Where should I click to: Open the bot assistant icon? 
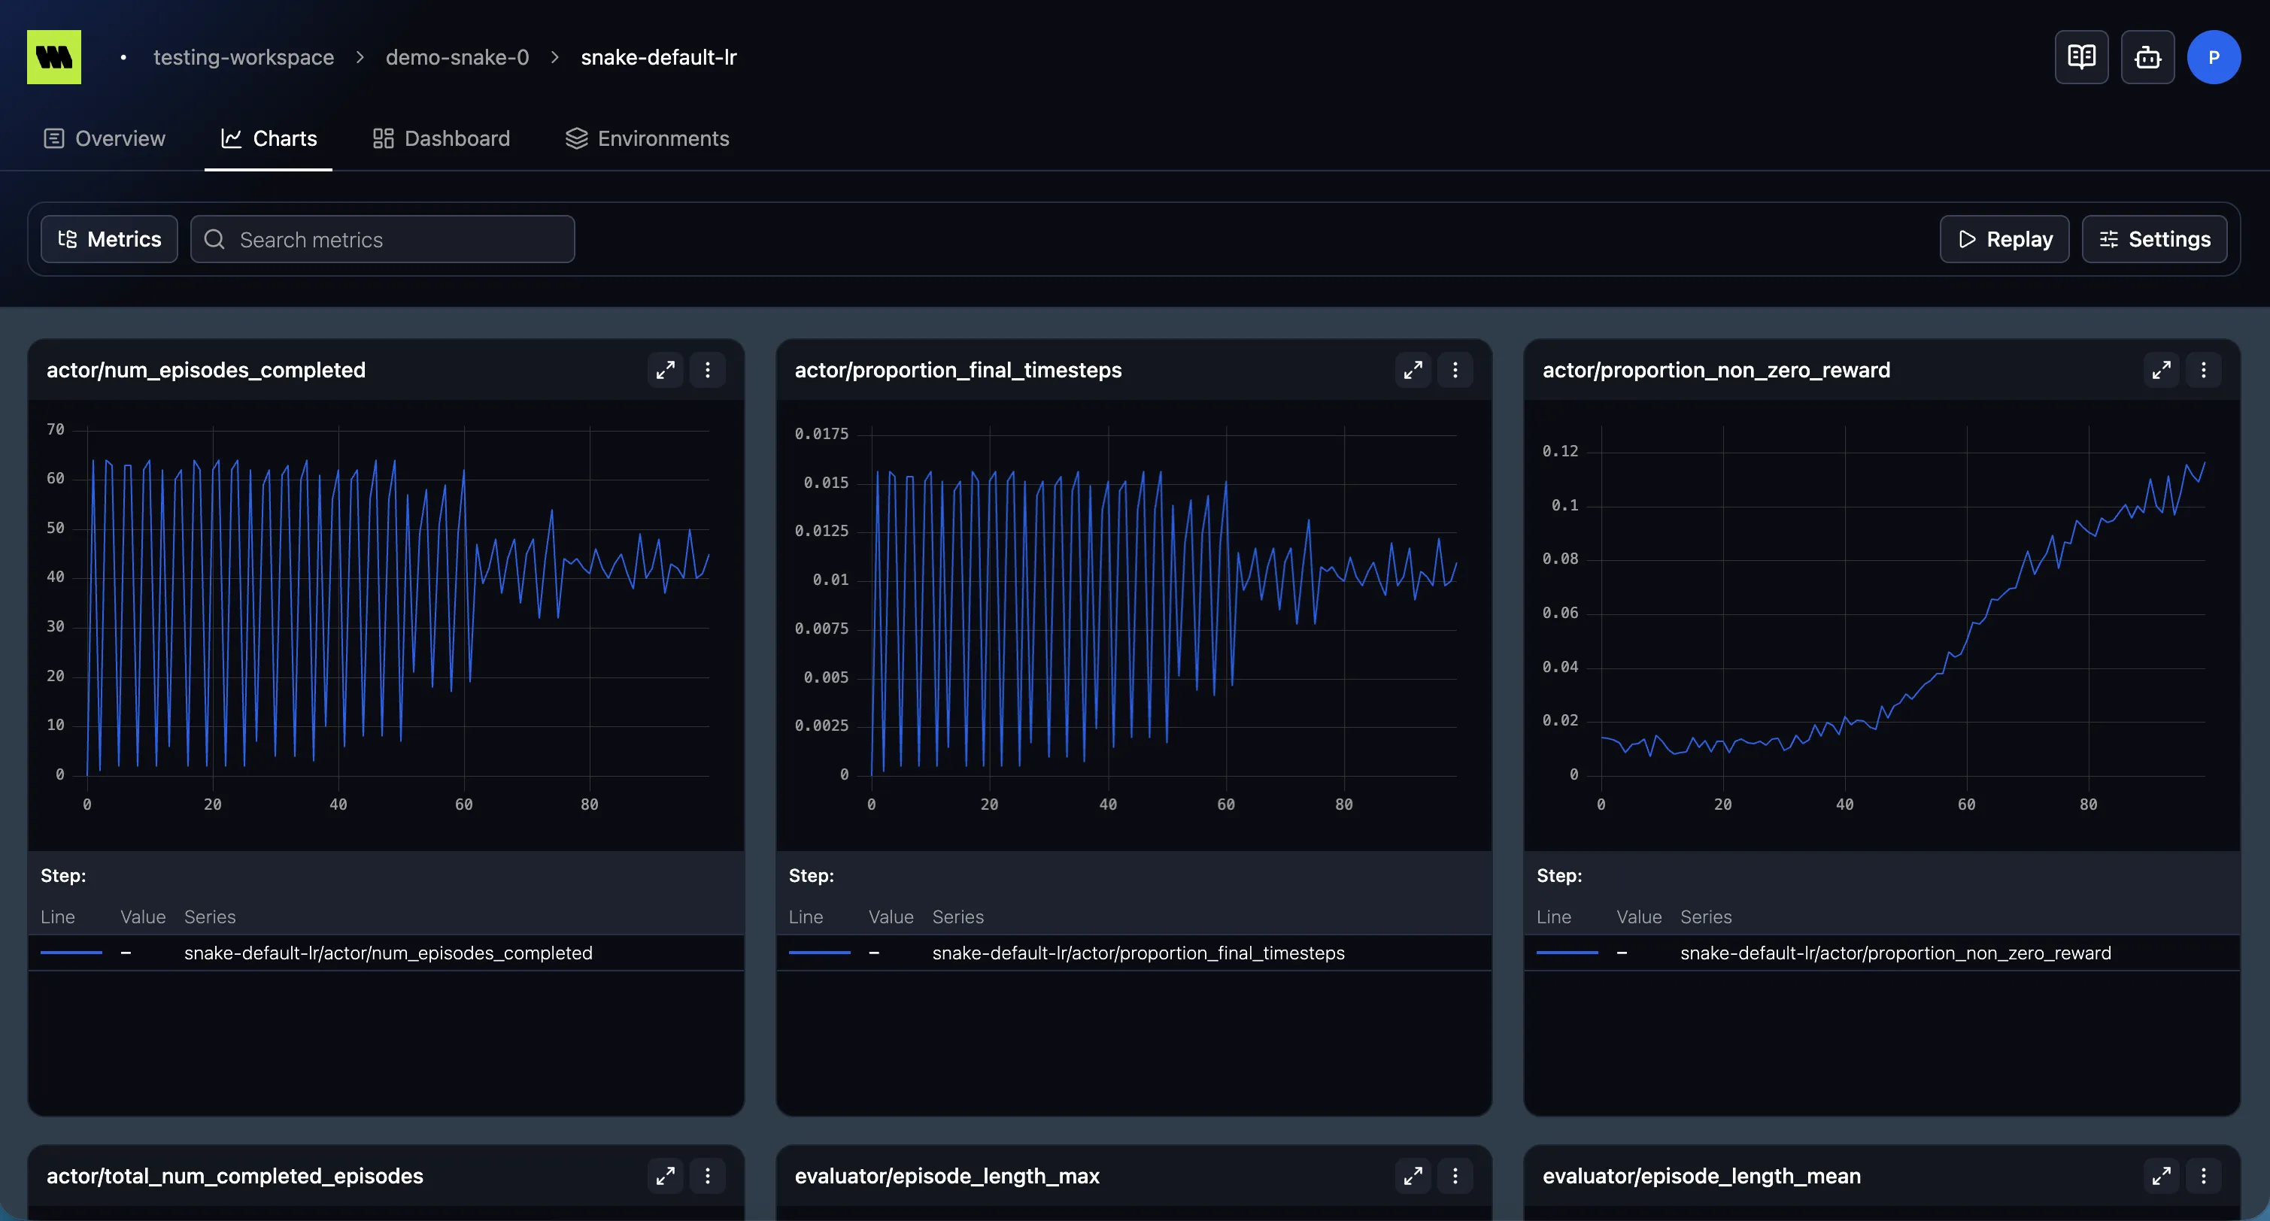coord(2147,57)
